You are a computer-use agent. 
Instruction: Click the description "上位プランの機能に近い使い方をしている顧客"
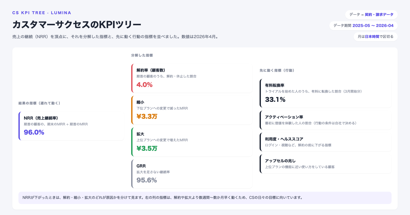coord(300,167)
